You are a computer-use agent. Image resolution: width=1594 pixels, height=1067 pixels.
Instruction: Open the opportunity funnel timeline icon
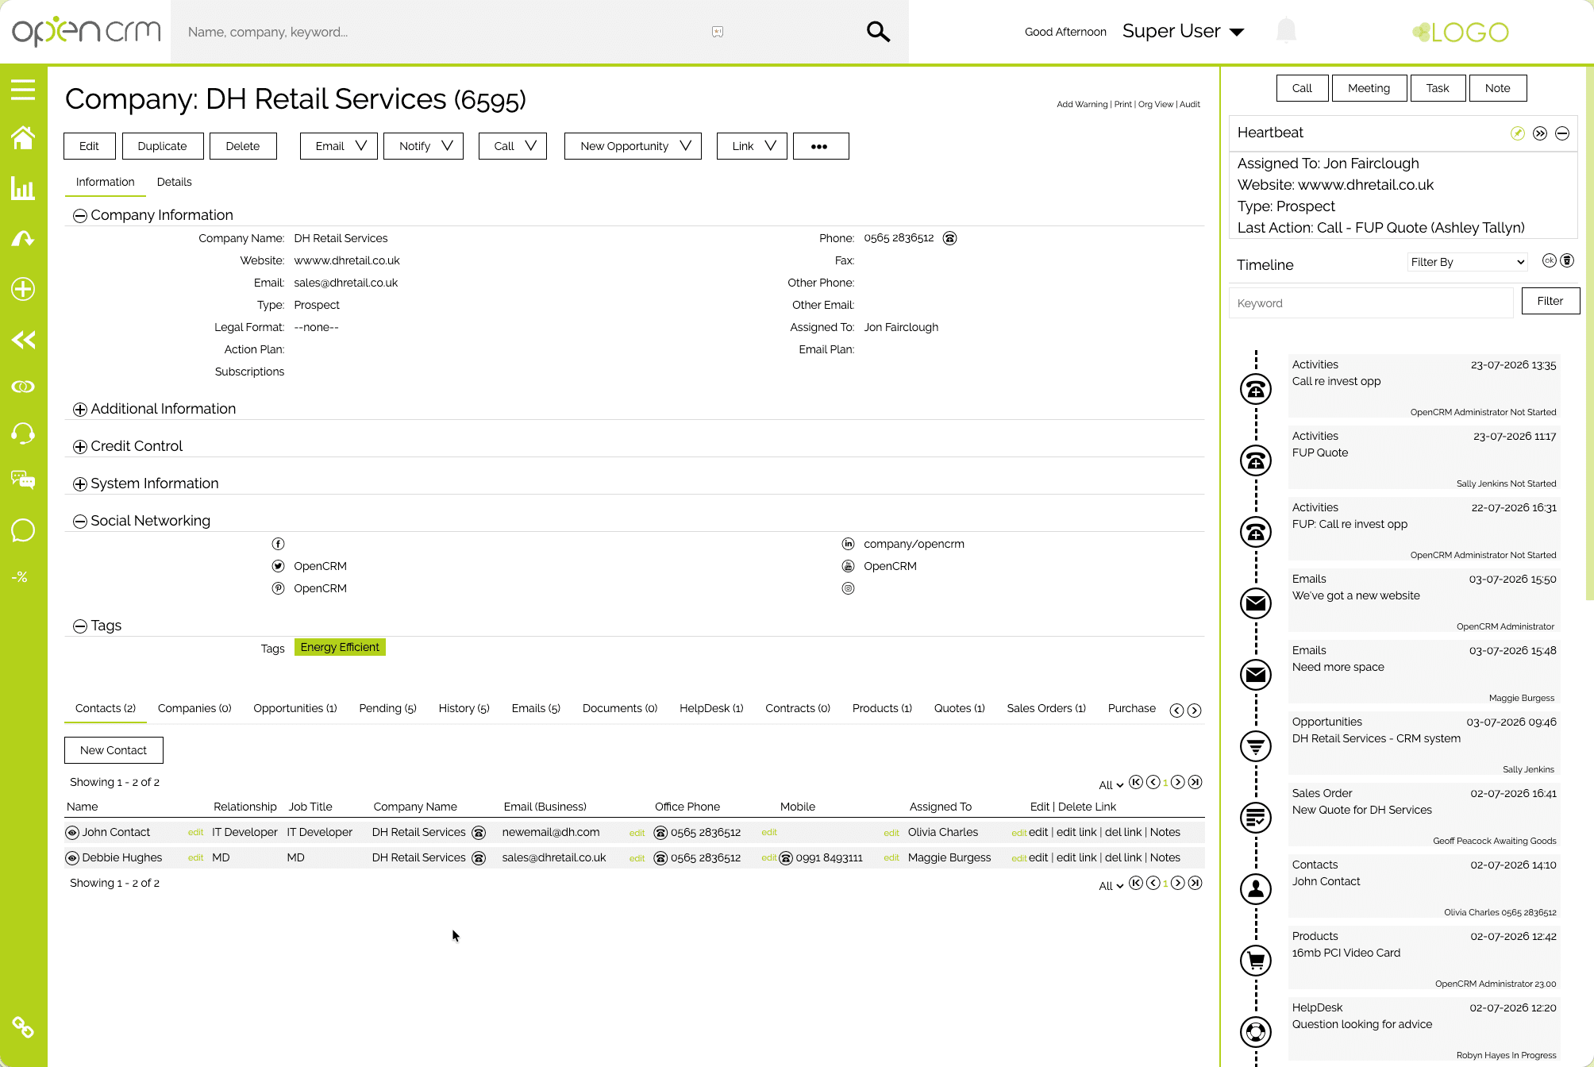point(1256,746)
